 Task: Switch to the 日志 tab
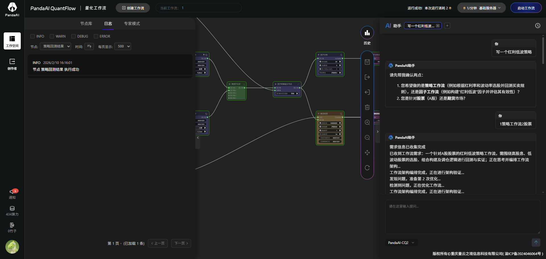pos(108,24)
